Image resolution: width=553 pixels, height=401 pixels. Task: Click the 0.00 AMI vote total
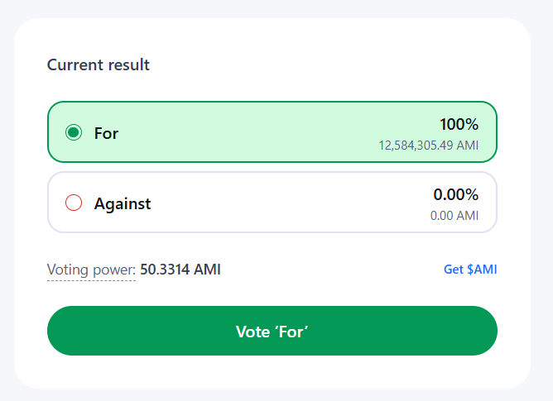click(454, 216)
